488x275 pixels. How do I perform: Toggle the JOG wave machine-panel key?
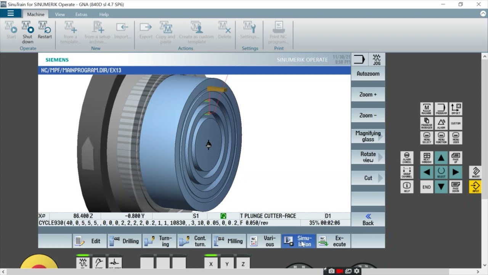click(83, 263)
